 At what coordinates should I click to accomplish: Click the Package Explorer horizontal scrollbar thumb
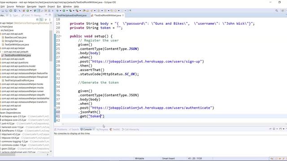8,155
